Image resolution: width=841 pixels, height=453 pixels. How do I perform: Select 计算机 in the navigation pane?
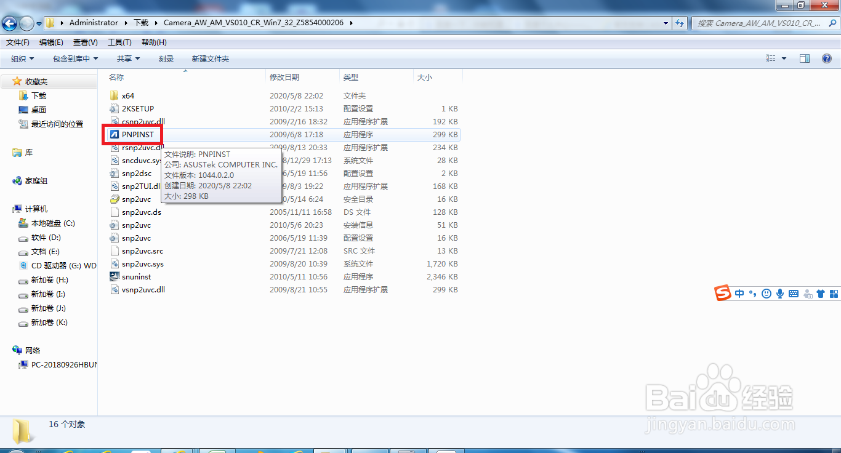click(x=36, y=209)
